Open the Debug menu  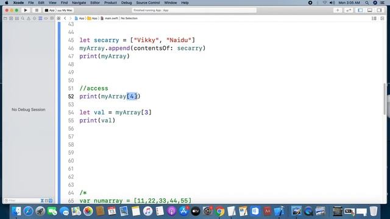pyautogui.click(x=126, y=2)
